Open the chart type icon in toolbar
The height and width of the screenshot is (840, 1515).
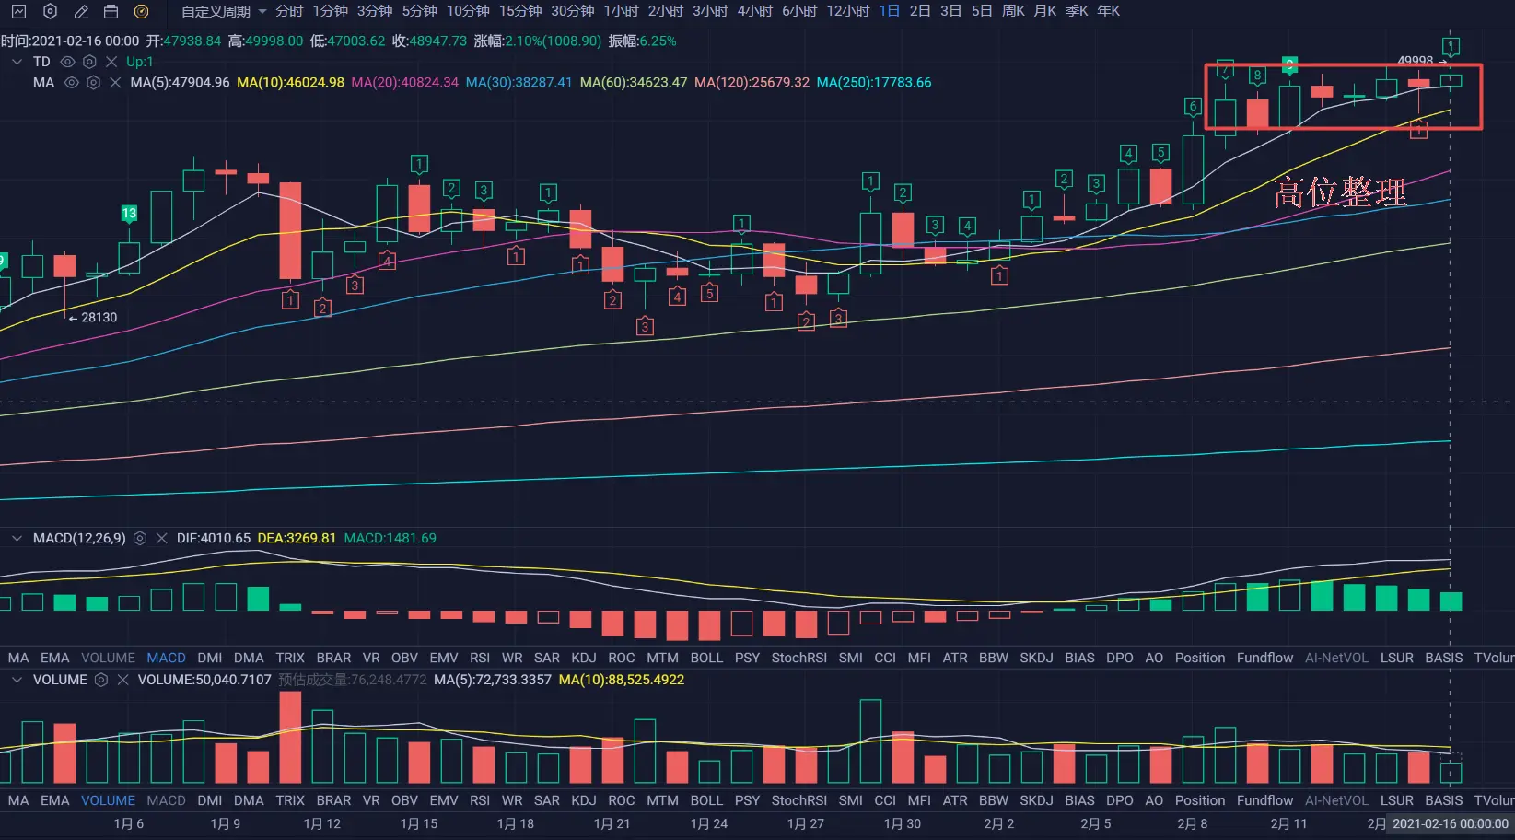click(18, 11)
